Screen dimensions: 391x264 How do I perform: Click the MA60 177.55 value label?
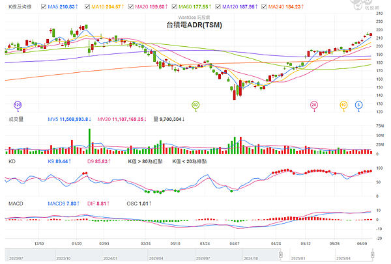tap(195, 7)
